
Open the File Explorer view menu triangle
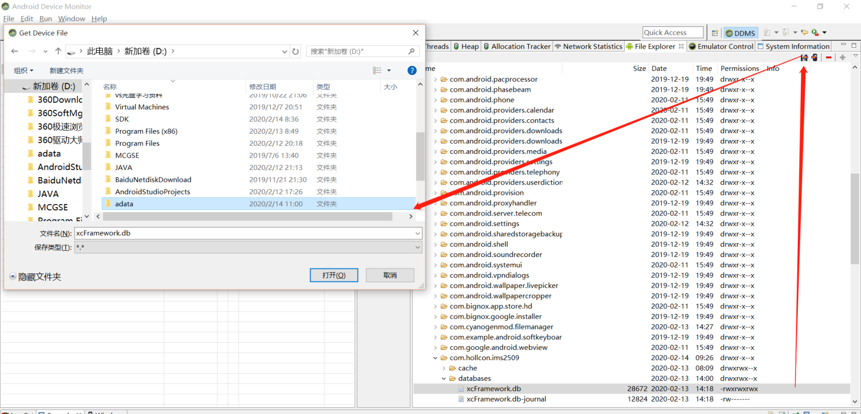click(x=855, y=56)
